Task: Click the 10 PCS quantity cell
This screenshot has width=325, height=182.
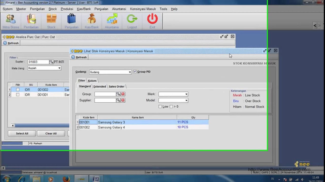Action: [x=193, y=127]
